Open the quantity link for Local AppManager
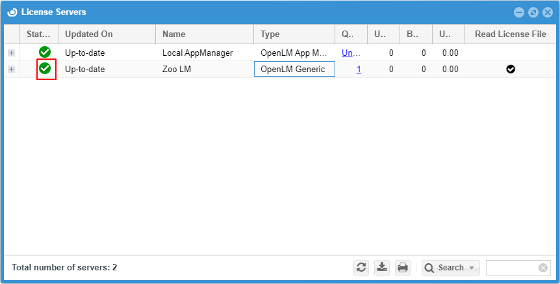Image resolution: width=560 pixels, height=284 pixels. (x=351, y=53)
